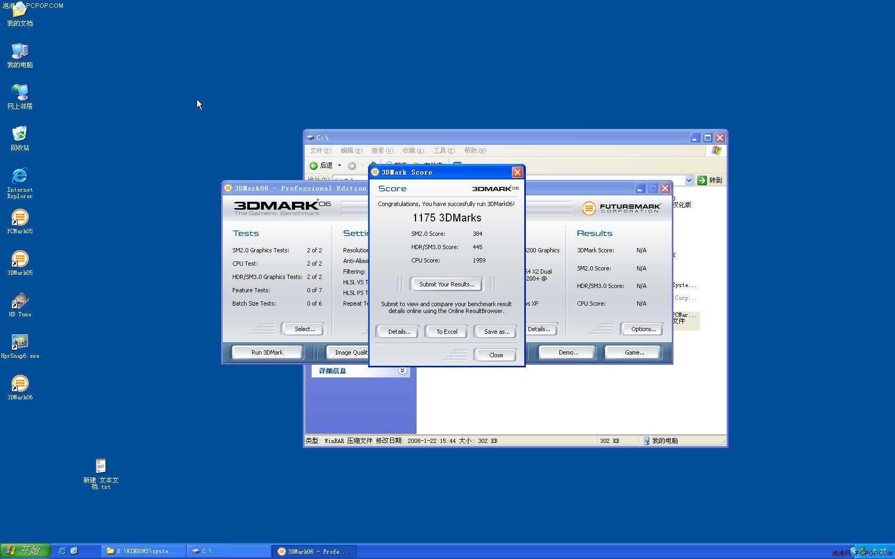895x559 pixels.
Task: Open the 工具 menu in the C:\ window
Action: click(x=444, y=151)
